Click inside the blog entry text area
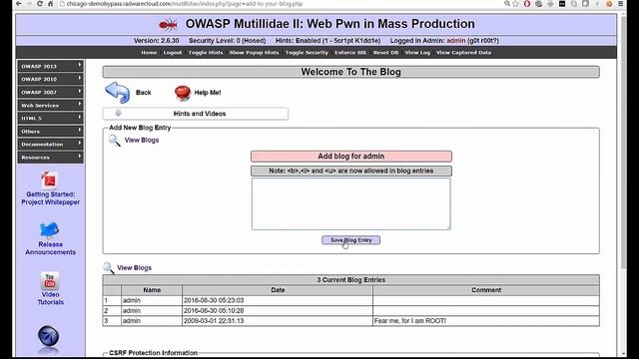Image resolution: width=639 pixels, height=359 pixels. pyautogui.click(x=350, y=203)
